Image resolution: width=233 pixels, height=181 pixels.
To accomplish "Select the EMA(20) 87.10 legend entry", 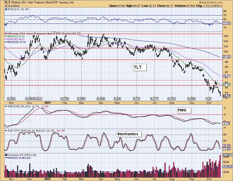I will [15, 36].
